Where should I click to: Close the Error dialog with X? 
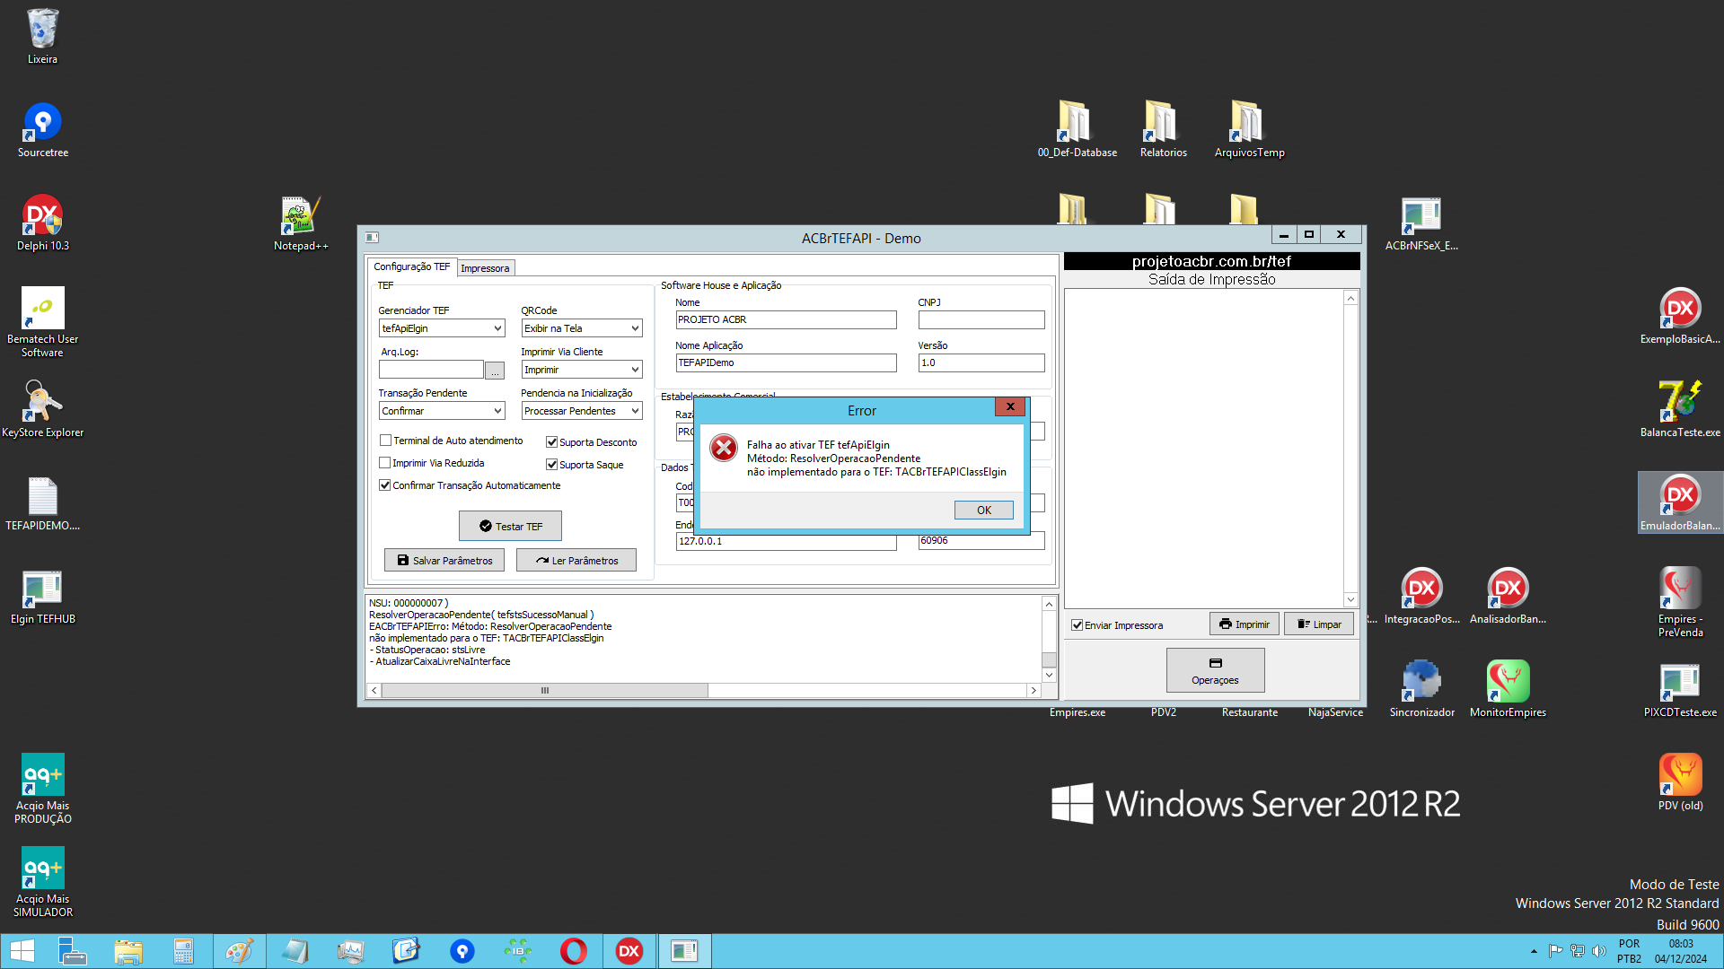coord(1010,406)
